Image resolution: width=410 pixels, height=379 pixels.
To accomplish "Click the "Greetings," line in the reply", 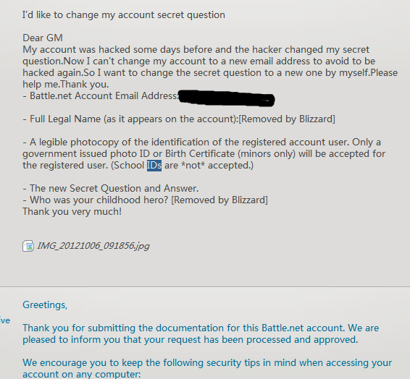I will coord(45,305).
